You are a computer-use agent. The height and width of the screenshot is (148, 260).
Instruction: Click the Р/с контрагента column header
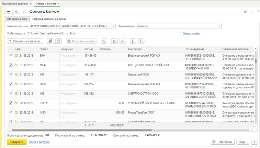[x=202, y=49]
